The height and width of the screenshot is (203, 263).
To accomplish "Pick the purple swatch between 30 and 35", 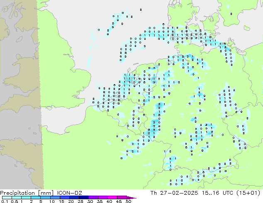I will pos(93,198).
